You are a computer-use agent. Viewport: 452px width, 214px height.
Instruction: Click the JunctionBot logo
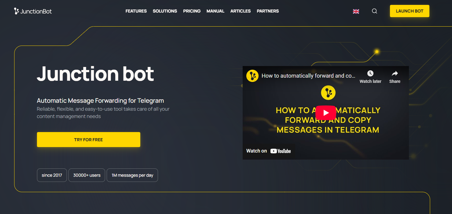point(33,11)
